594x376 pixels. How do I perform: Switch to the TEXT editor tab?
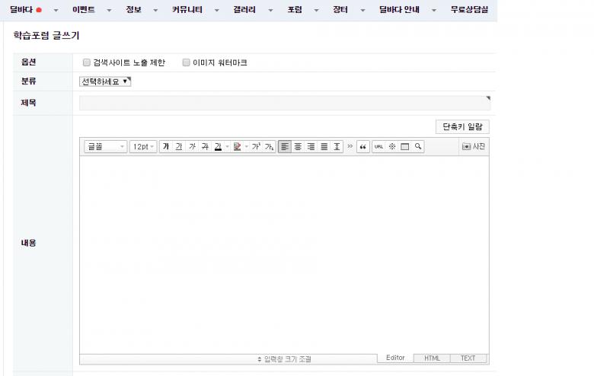[468, 358]
